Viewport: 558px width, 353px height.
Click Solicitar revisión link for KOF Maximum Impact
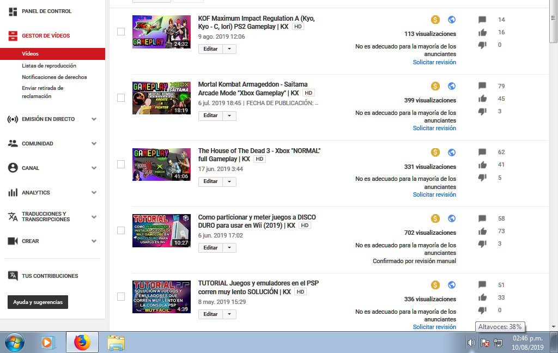434,62
